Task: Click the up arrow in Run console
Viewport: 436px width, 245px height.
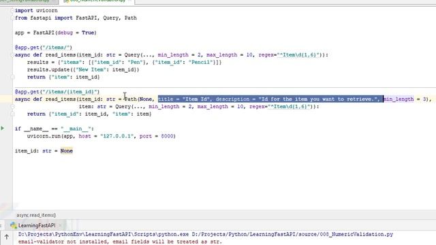Action: pyautogui.click(x=7, y=237)
